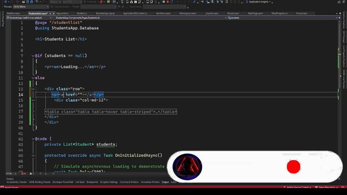This screenshot has height=195, width=347.
Task: Open the Weather.razor editor tab
Action: point(13,13)
